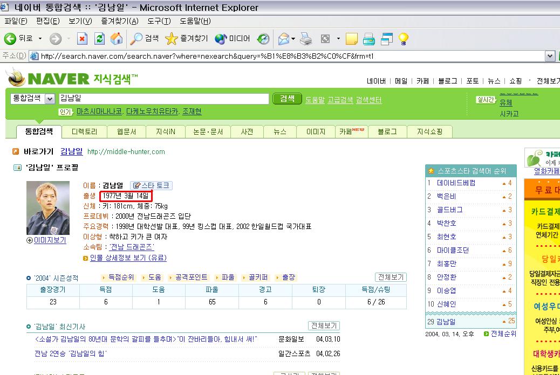This screenshot has height=375, width=560.
Task: Open the 도구(T) menu
Action: (x=159, y=21)
